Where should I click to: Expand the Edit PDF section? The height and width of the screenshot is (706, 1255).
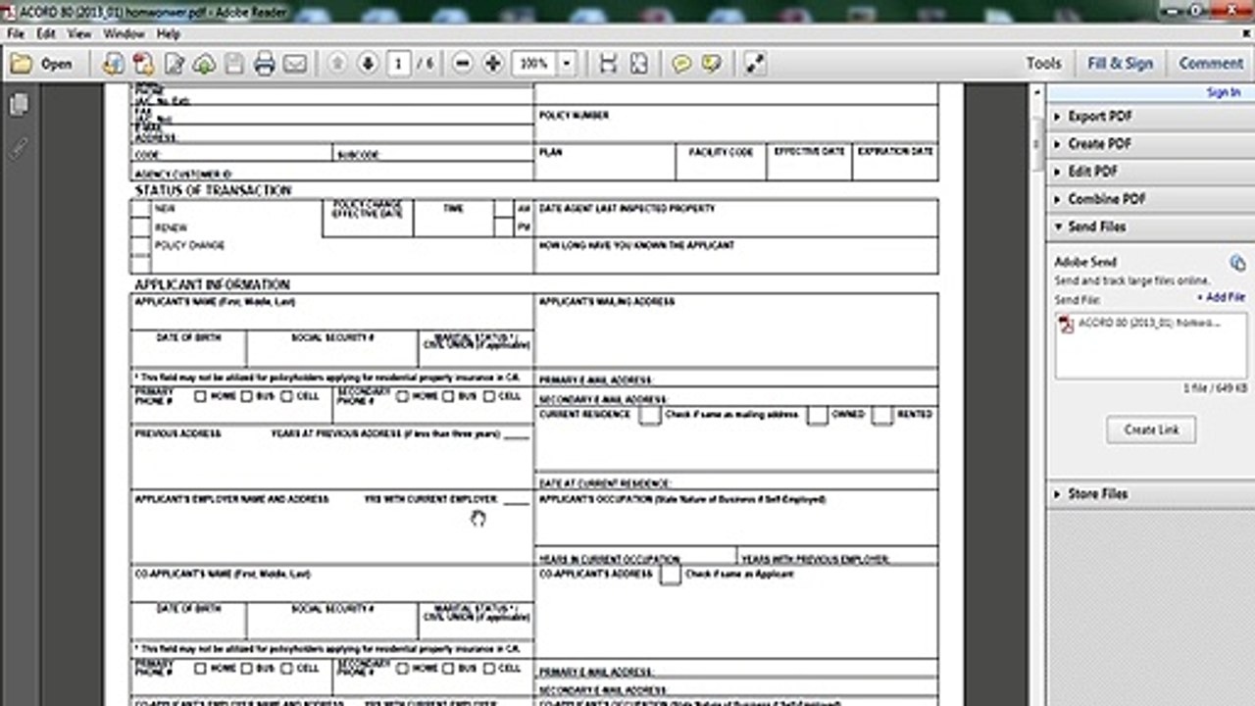tap(1149, 171)
